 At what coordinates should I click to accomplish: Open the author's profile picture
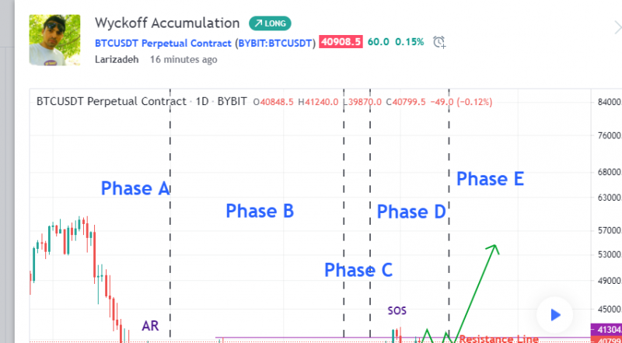coord(54,40)
